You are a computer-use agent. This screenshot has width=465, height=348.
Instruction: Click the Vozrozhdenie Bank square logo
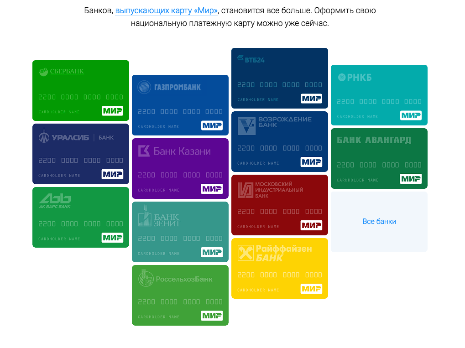(x=246, y=125)
